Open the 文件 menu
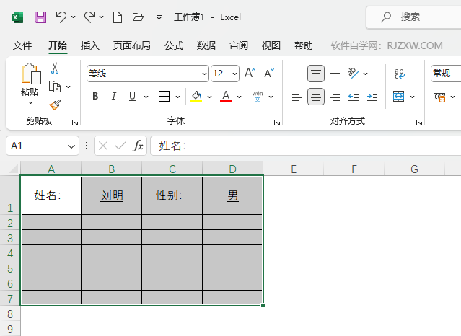This screenshot has height=336, width=461. coord(22,45)
